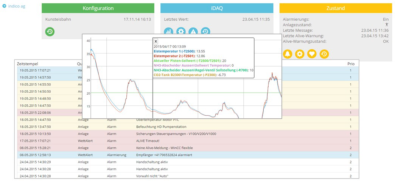The image size is (395, 191).
Task: Click the Zeitstempel column header
Action: tap(27, 64)
